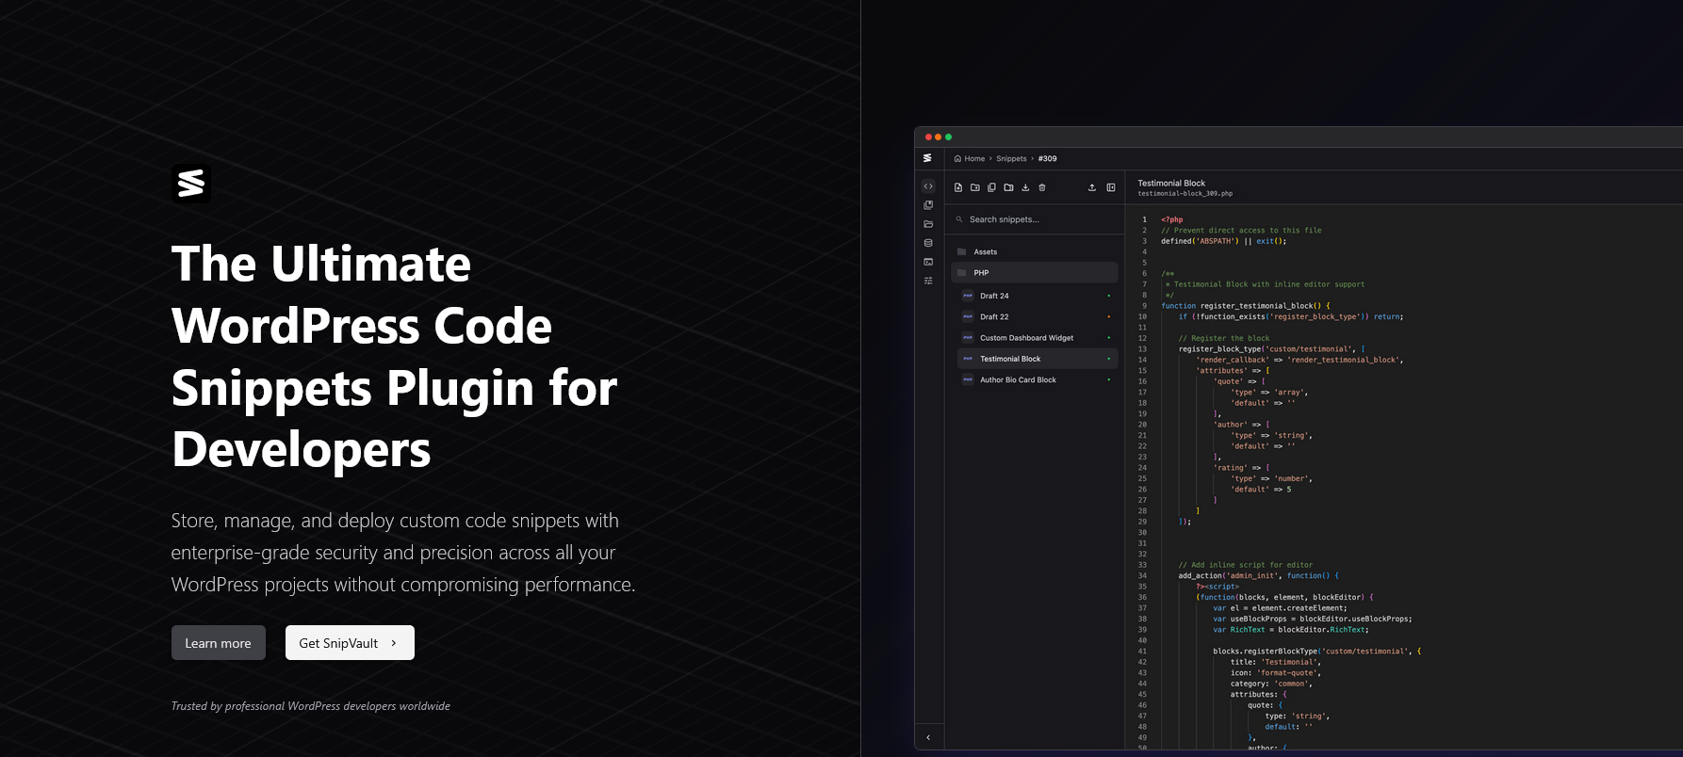This screenshot has width=1683, height=757.
Task: Click the PHP icon next to Draft 22
Action: [x=968, y=316]
